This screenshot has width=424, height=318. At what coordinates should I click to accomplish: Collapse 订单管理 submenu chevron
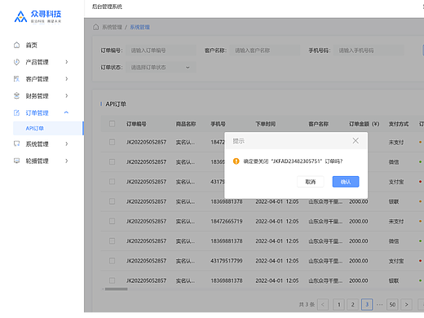pos(66,113)
